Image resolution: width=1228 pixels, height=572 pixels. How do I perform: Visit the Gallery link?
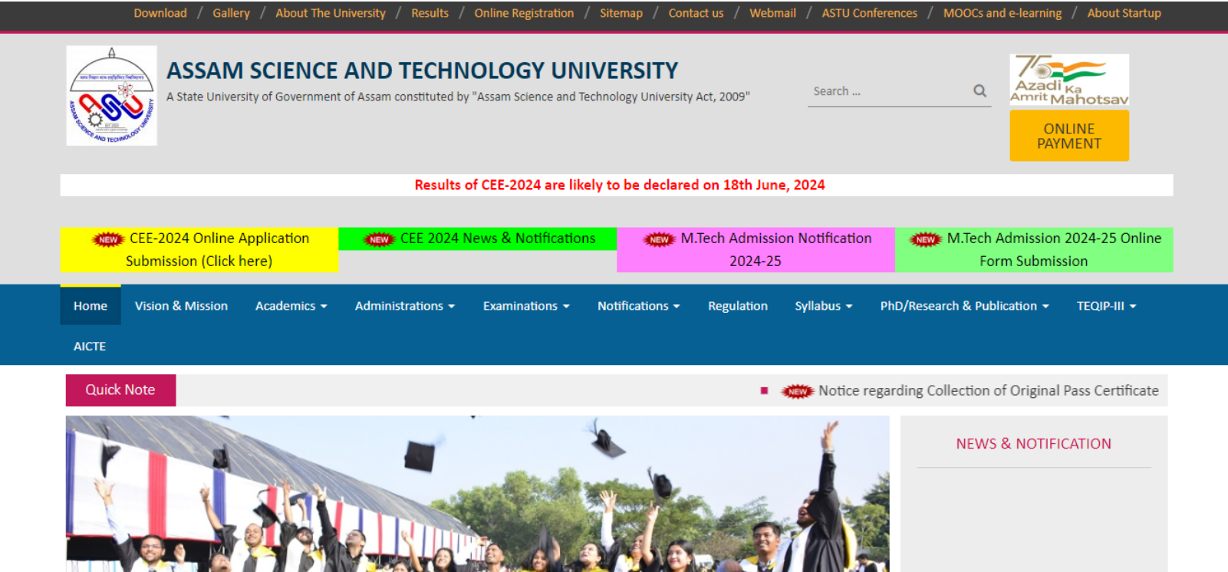231,13
